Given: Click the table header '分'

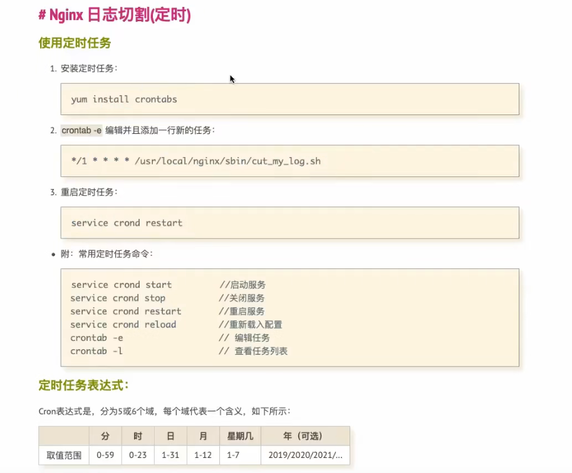Looking at the screenshot, I should 105,436.
